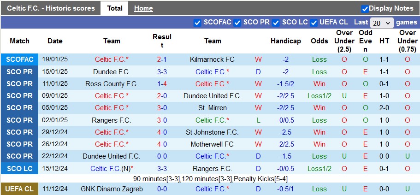Open Ross County F.C. team page

(112, 84)
